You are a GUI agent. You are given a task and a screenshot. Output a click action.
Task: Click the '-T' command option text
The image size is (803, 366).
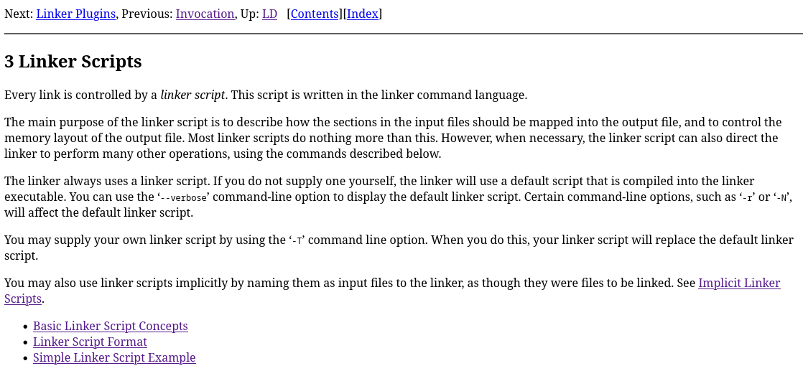pyautogui.click(x=295, y=241)
